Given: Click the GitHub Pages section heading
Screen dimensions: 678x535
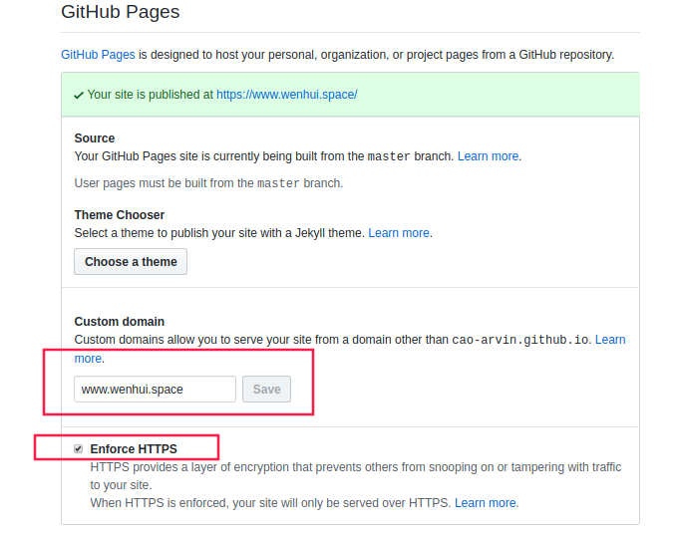Looking at the screenshot, I should point(121,12).
